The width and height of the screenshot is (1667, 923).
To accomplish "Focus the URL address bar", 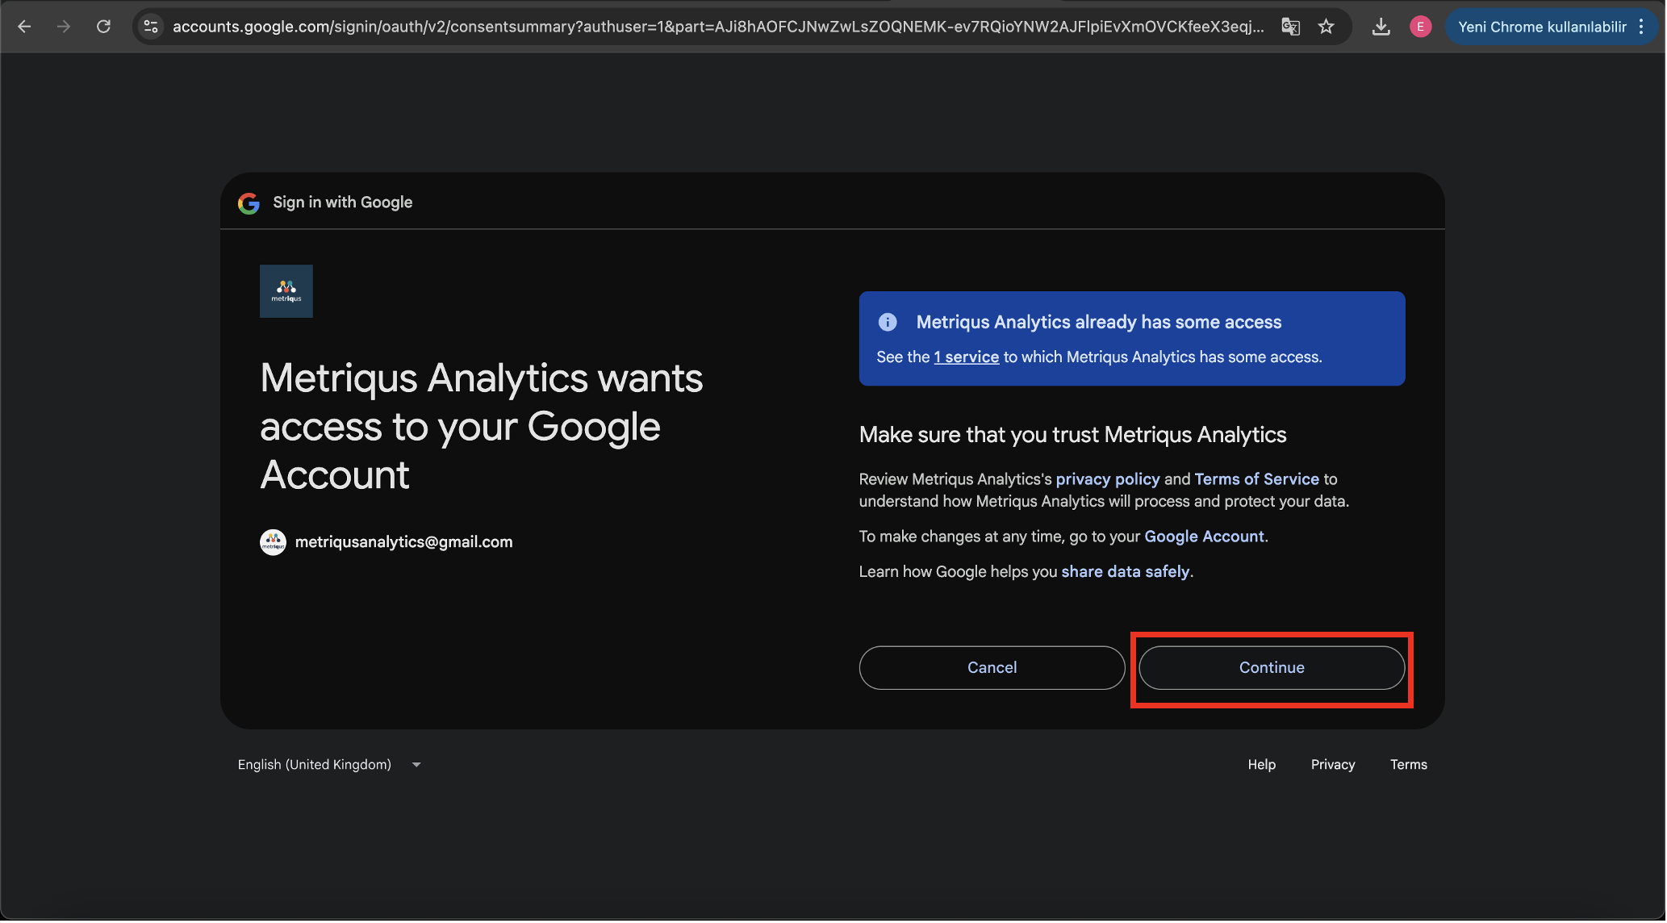I will tap(718, 27).
